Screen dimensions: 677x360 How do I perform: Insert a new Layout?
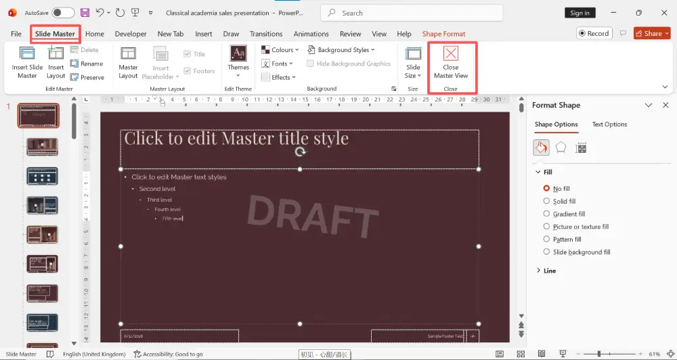click(56, 62)
